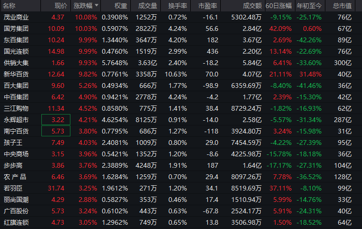
Task: Select the 步步高 stock name
Action: pos(13,165)
